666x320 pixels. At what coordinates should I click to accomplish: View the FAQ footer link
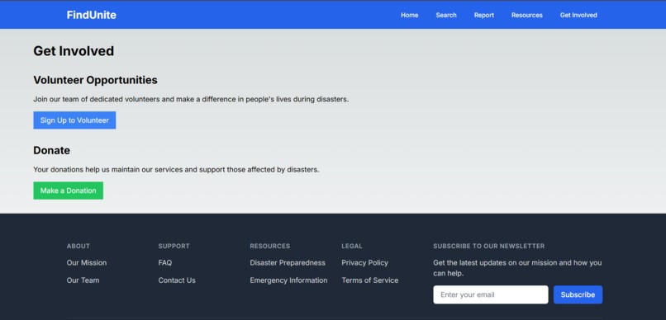(165, 263)
